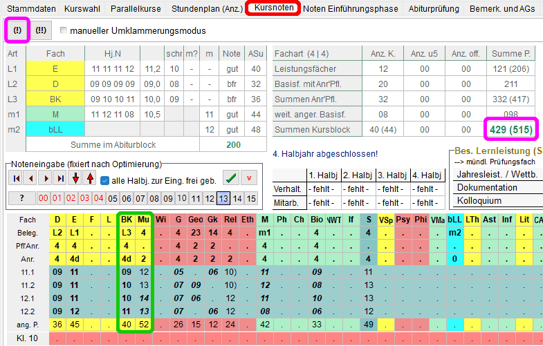Select grade points 13 button
543x346 pixels.
point(223,199)
